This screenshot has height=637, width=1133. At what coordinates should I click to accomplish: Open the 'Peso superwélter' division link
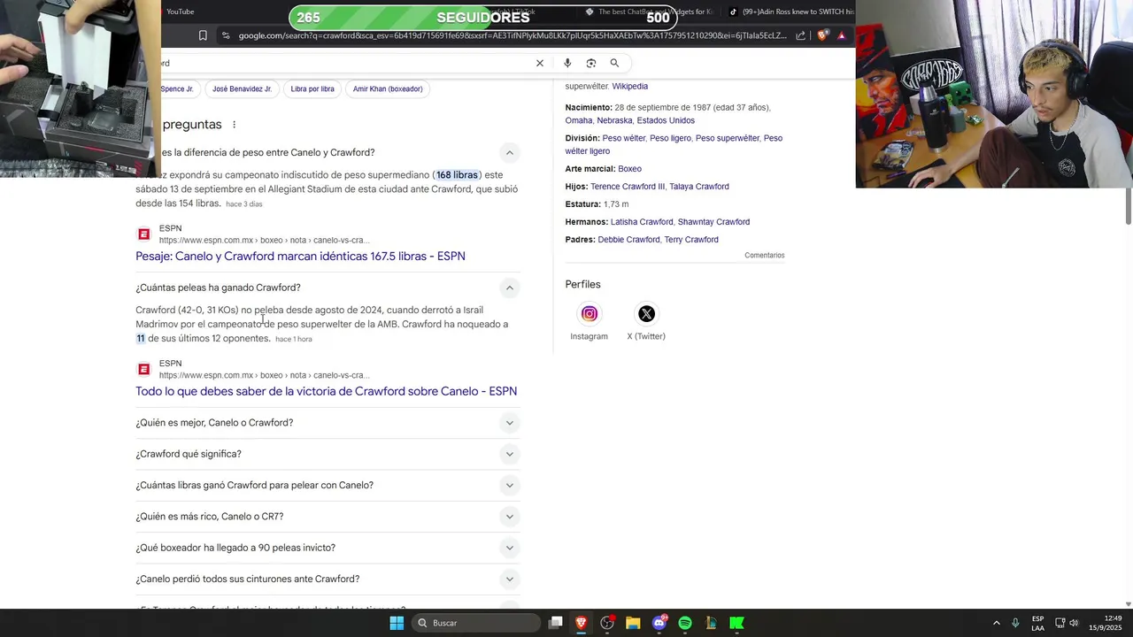(x=728, y=138)
